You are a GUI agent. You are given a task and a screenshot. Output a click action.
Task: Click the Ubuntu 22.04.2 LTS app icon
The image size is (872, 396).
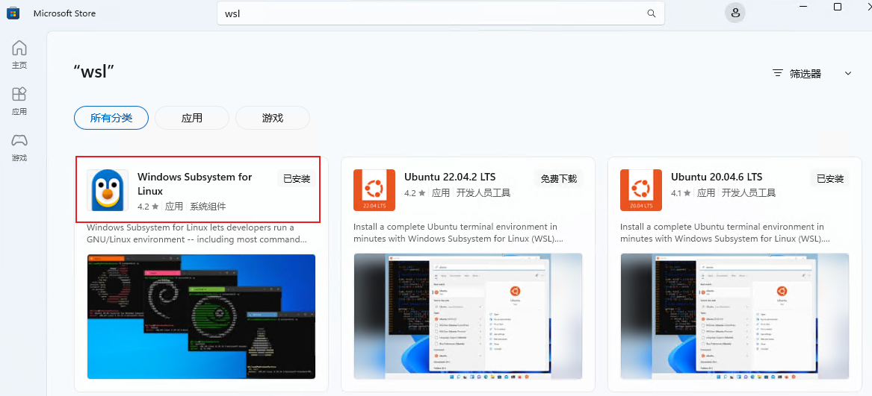coord(374,190)
